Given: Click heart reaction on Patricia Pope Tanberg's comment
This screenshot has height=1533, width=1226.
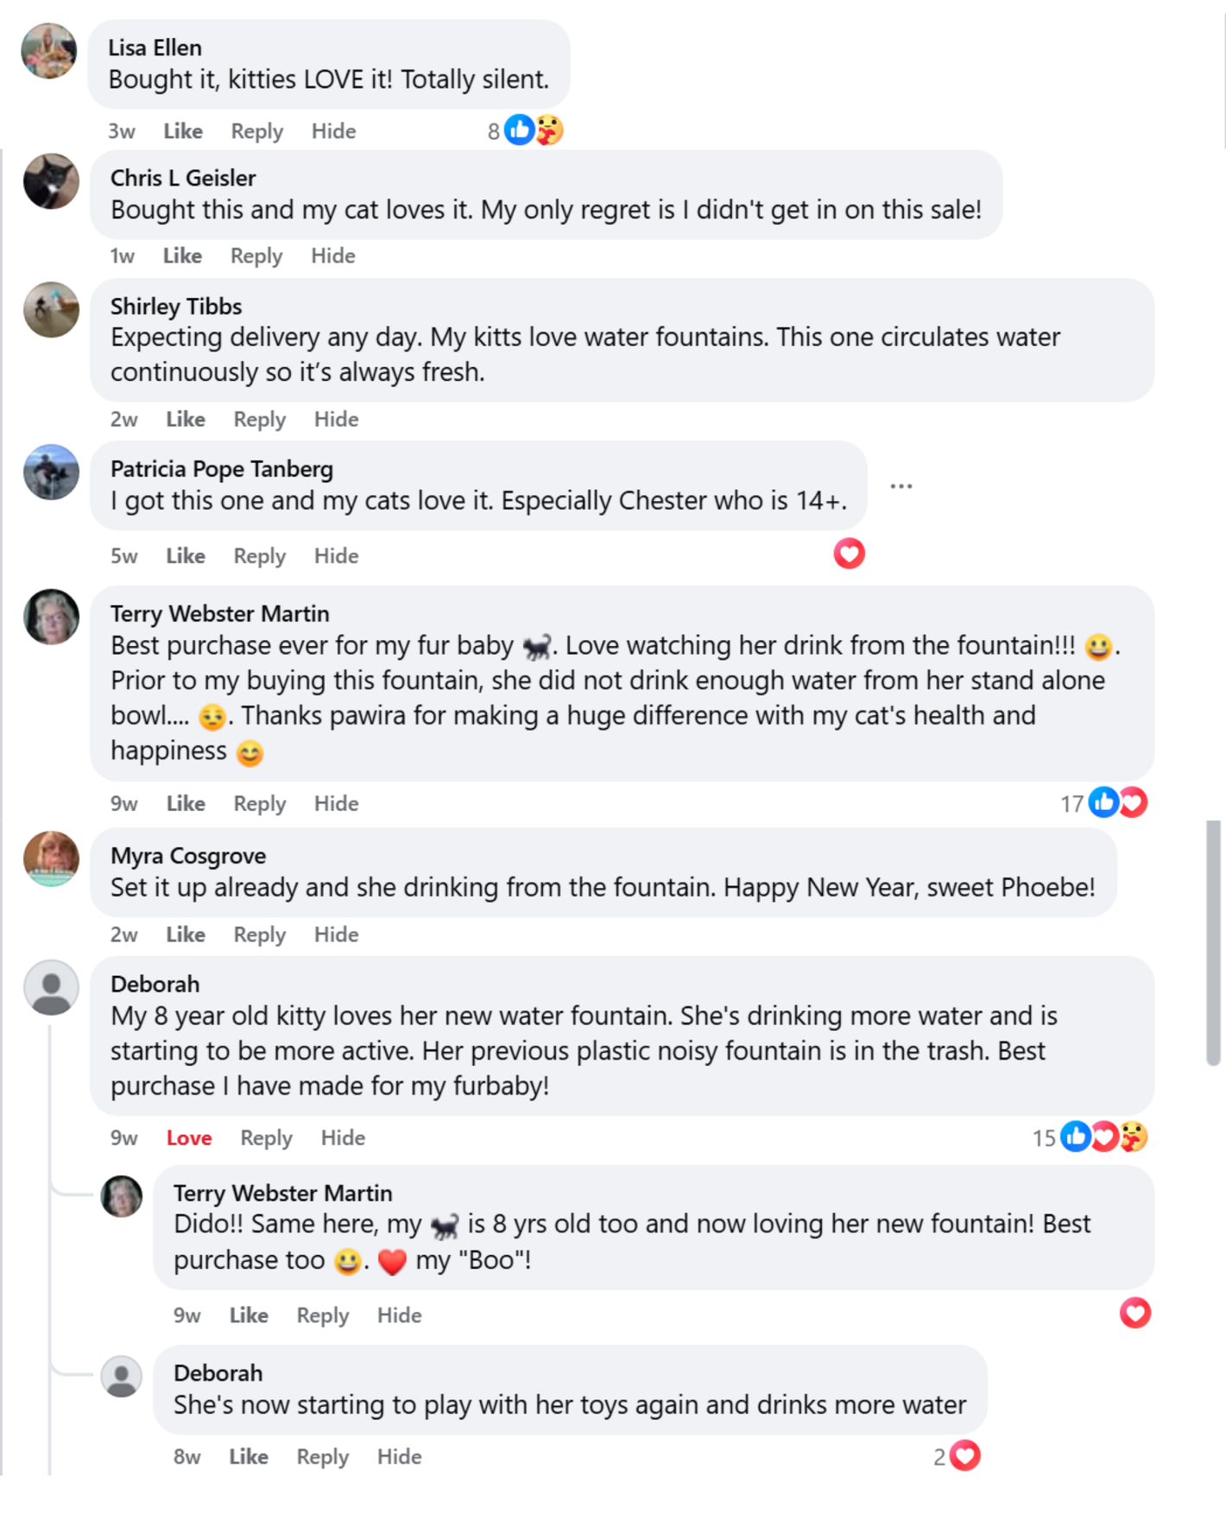Looking at the screenshot, I should (x=849, y=554).
